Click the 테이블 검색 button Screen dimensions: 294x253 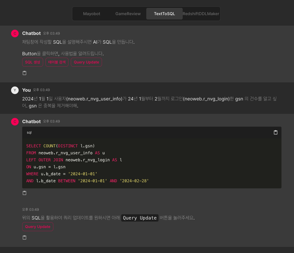point(57,62)
